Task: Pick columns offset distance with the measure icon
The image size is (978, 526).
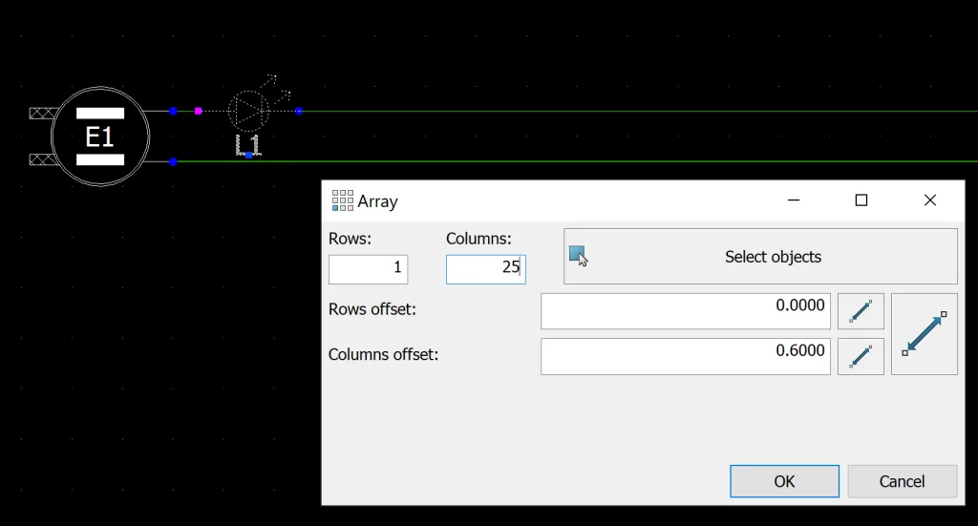Action: pos(861,356)
